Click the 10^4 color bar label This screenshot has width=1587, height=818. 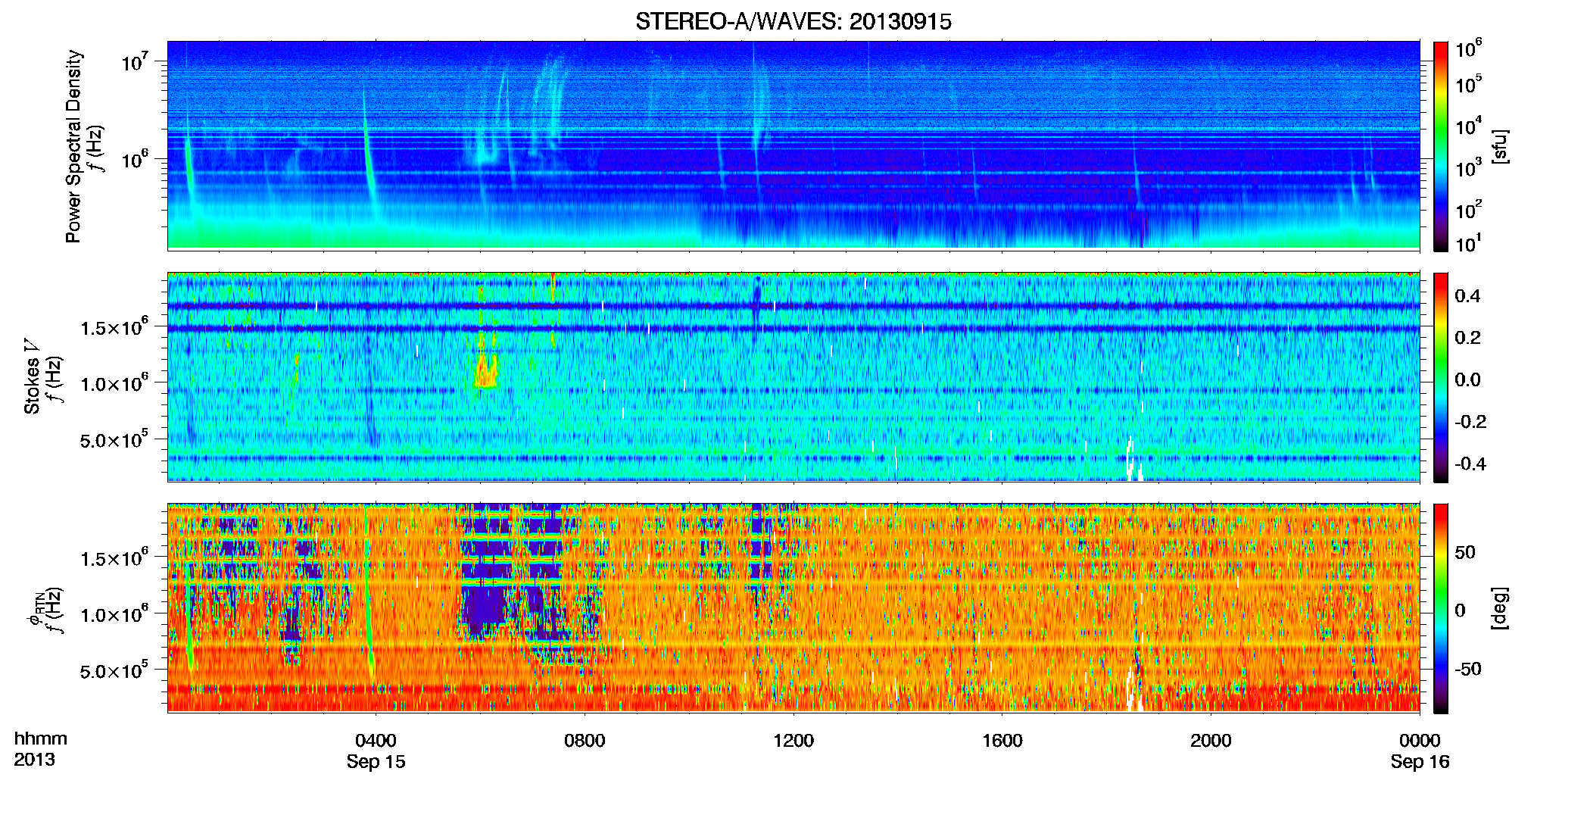1469,126
